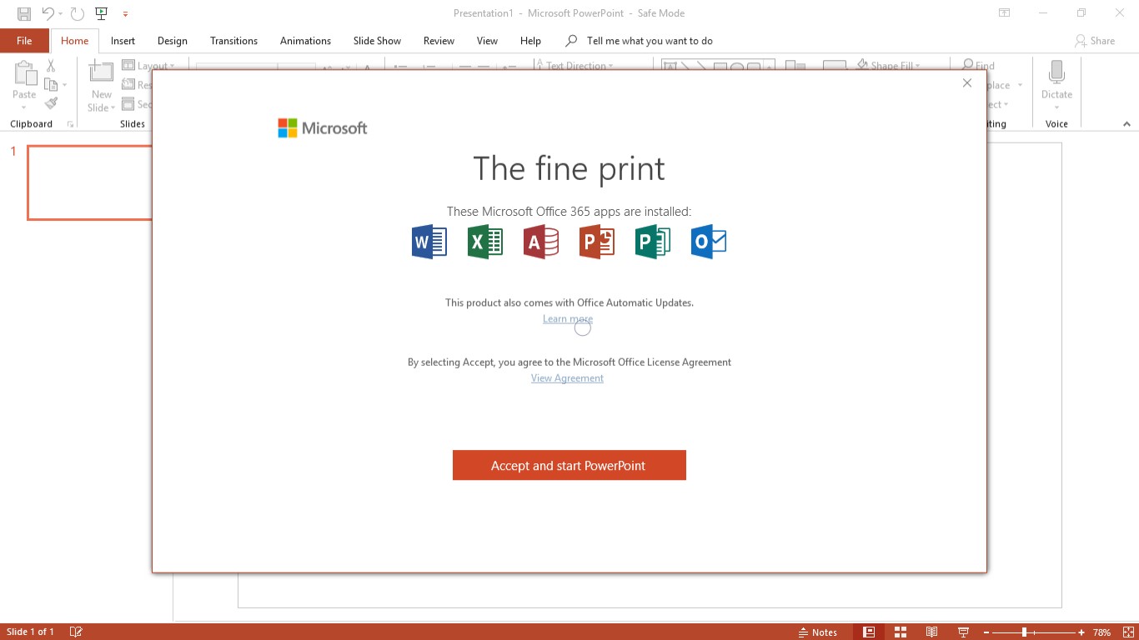Screen dimensions: 1139x640
Task: Click the Share button
Action: click(1095, 41)
